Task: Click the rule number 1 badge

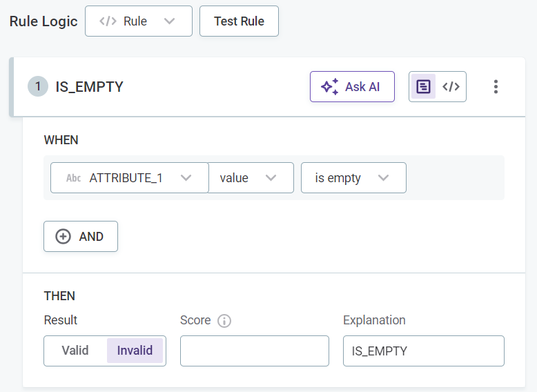Action: (38, 86)
